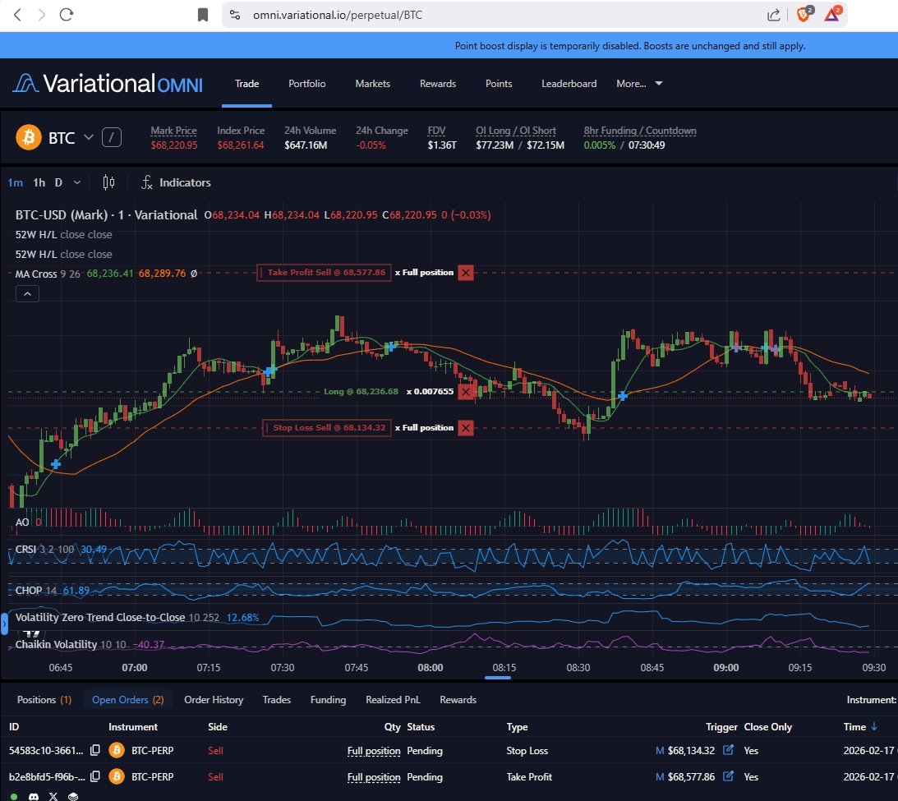Click the green status dot in the footer

14,796
